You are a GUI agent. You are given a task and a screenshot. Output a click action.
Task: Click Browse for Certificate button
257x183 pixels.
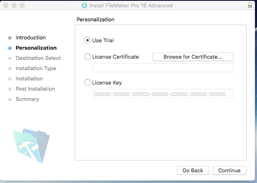[193, 57]
